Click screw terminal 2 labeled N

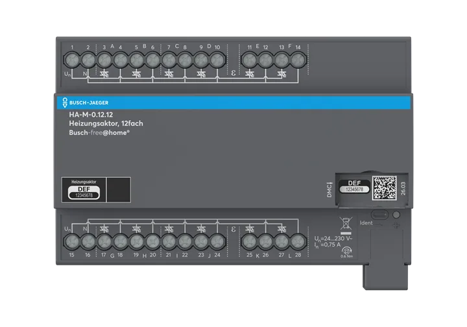pyautogui.click(x=88, y=60)
